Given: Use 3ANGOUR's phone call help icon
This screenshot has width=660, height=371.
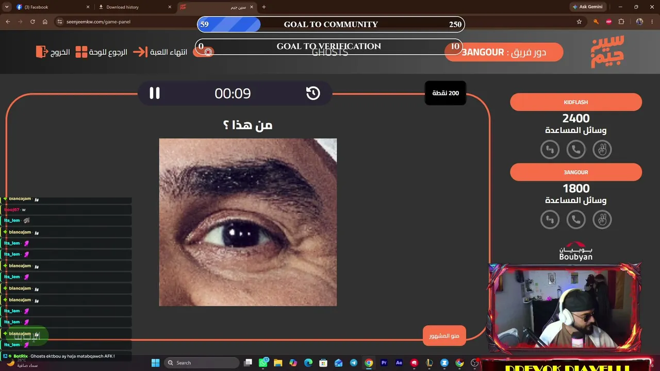Looking at the screenshot, I should pos(576,220).
